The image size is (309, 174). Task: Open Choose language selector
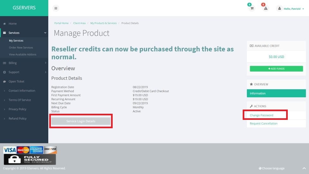pyautogui.click(x=272, y=168)
